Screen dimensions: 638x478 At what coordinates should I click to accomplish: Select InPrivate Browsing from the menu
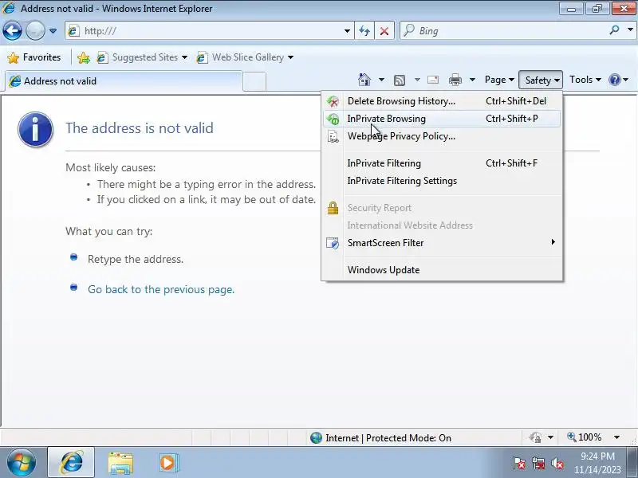pyautogui.click(x=442, y=119)
